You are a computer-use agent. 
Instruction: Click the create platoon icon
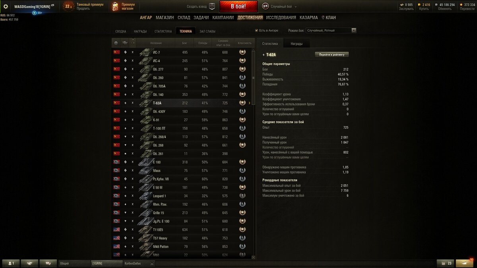click(x=212, y=6)
